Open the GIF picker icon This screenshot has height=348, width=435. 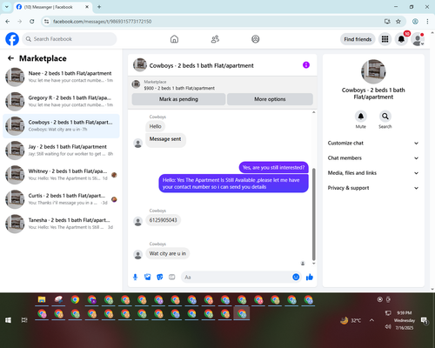(172, 278)
